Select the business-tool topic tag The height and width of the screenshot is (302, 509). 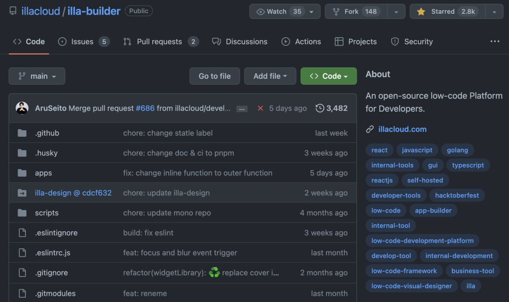(x=473, y=271)
